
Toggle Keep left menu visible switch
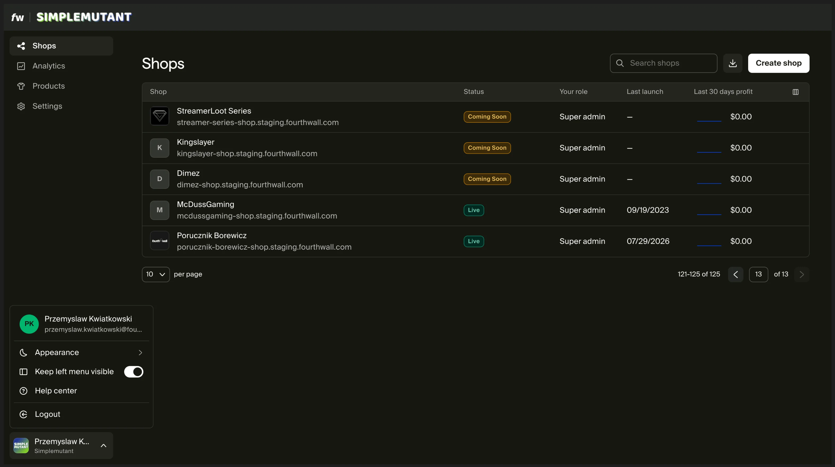click(x=133, y=372)
